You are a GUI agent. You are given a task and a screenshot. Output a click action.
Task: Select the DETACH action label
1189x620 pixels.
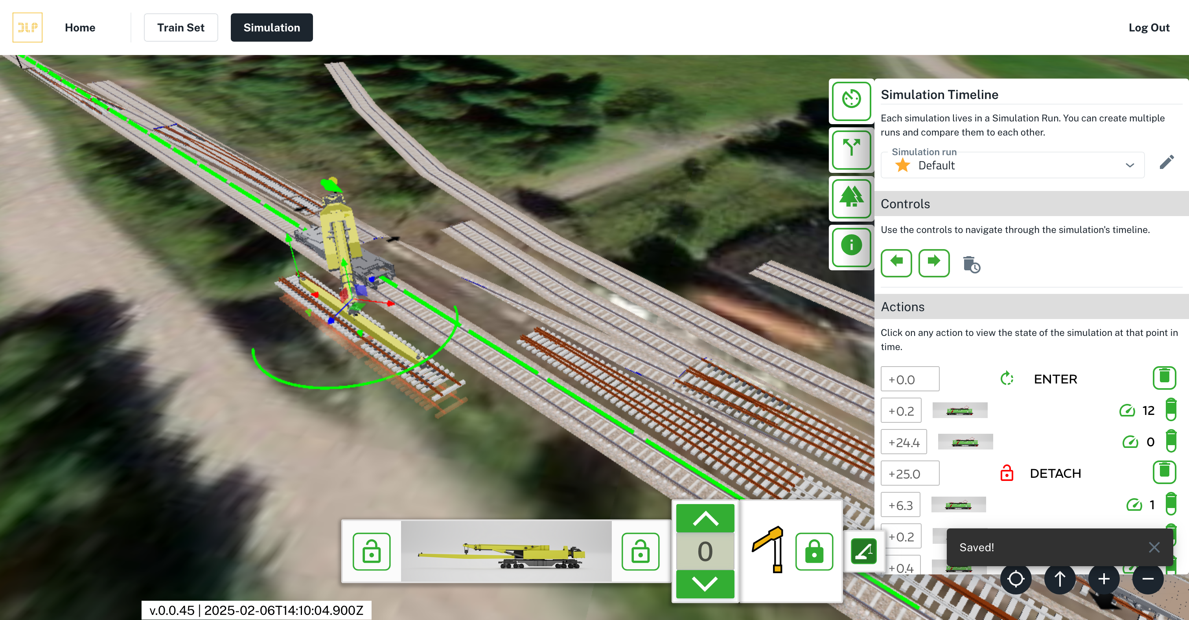[x=1055, y=473]
